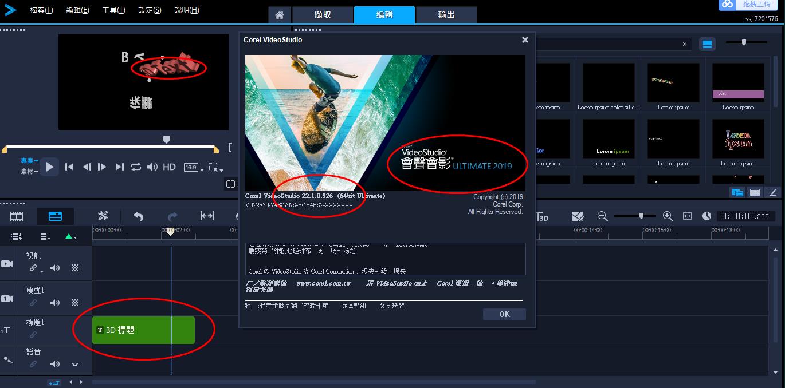
Task: Fit project in timeline window
Action: 688,216
